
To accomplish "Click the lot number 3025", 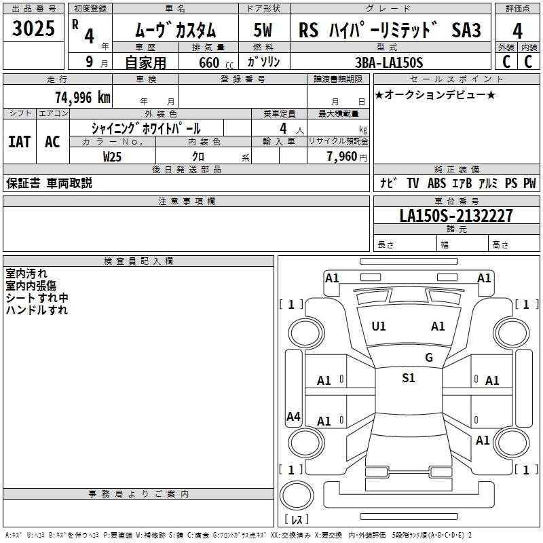I will point(33,28).
